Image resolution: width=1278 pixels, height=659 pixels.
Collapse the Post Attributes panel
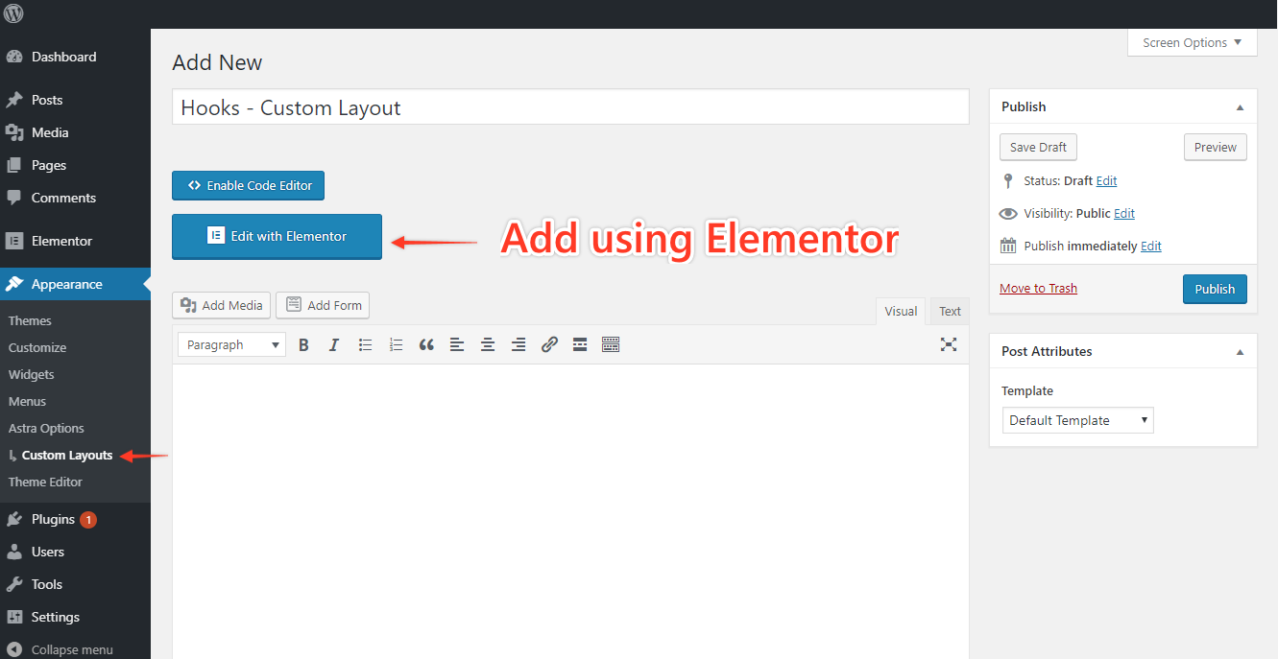point(1240,352)
